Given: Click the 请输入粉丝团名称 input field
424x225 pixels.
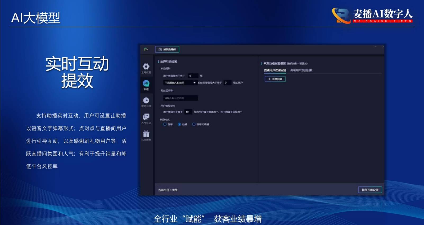Looking at the screenshot, I should click(180, 98).
